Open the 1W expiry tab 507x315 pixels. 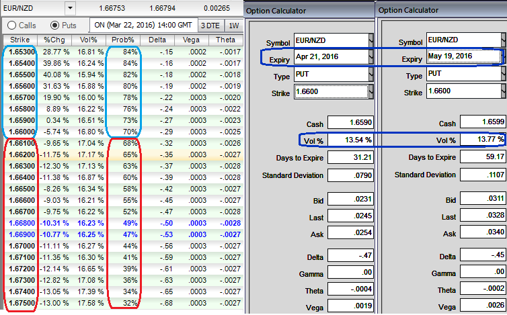pos(233,25)
